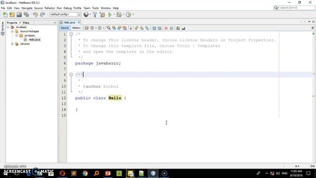Run the project with green play icon
Viewport: 316px width, 178px height.
(110, 14)
